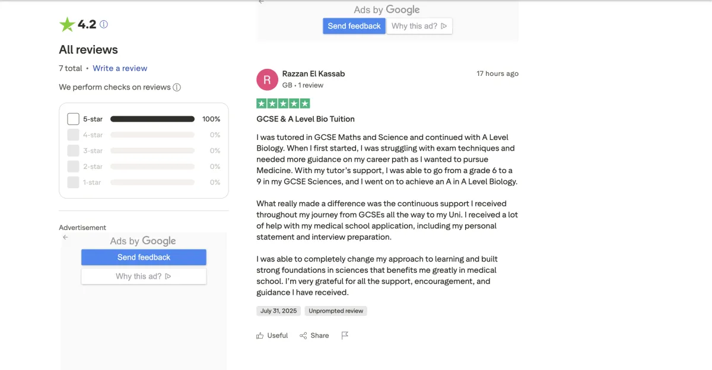
Task: Click the July 31, 2025 date tag
Action: pyautogui.click(x=278, y=311)
